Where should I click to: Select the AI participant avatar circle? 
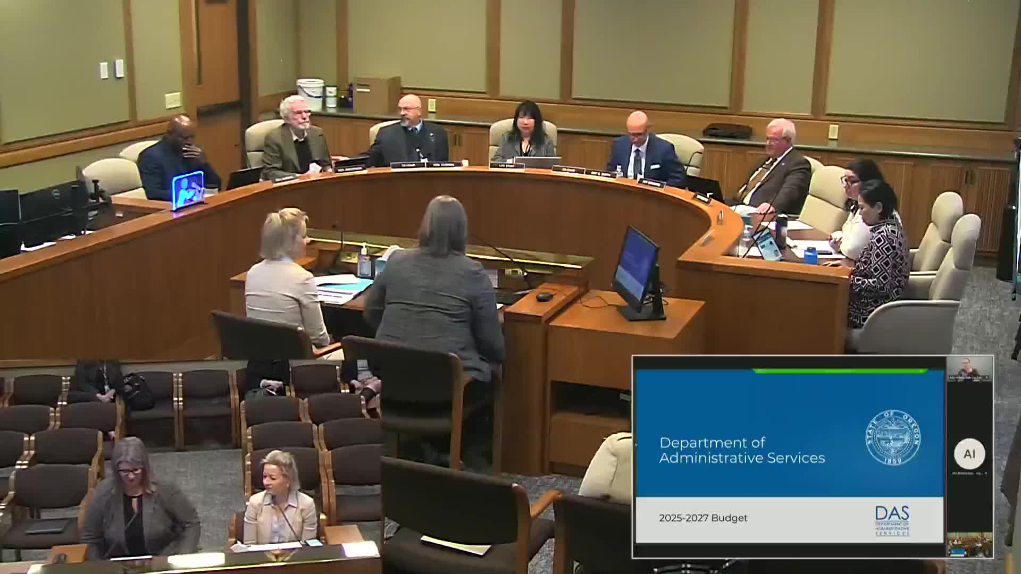click(x=969, y=453)
